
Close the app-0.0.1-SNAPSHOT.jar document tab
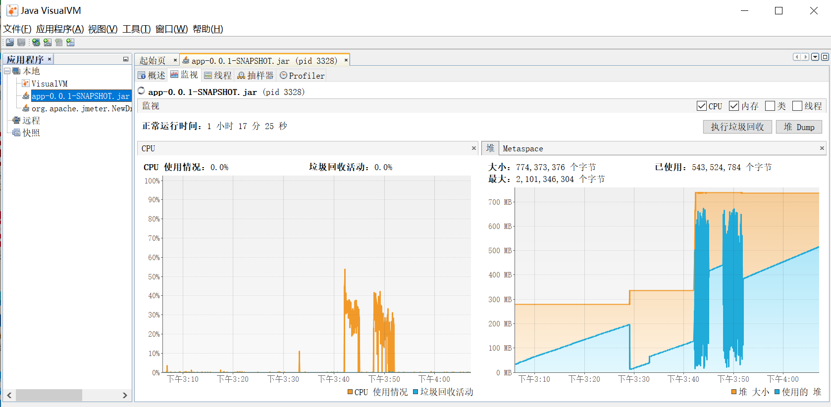tap(346, 60)
